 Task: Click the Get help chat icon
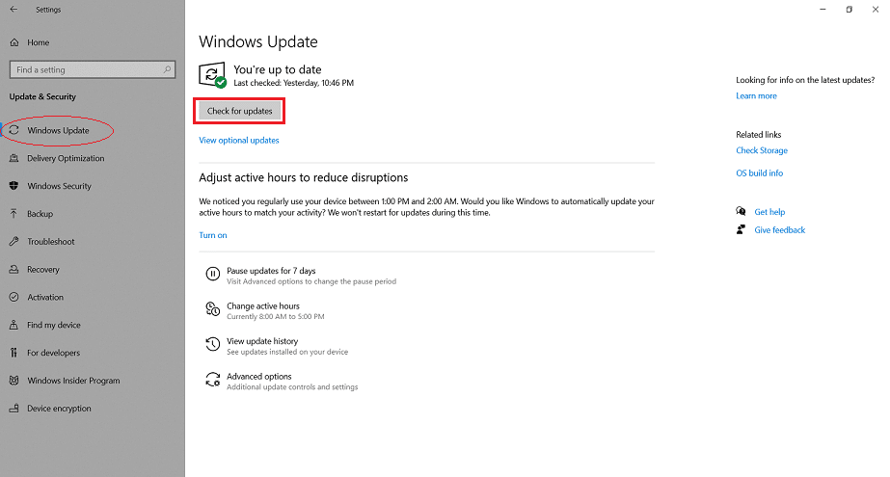tap(741, 212)
